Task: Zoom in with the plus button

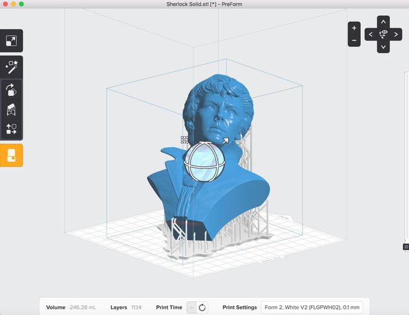Action: click(354, 28)
